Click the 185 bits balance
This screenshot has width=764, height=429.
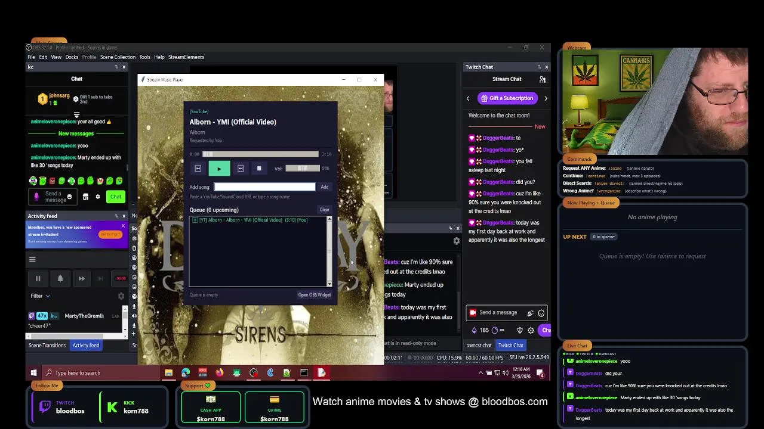pyautogui.click(x=480, y=330)
